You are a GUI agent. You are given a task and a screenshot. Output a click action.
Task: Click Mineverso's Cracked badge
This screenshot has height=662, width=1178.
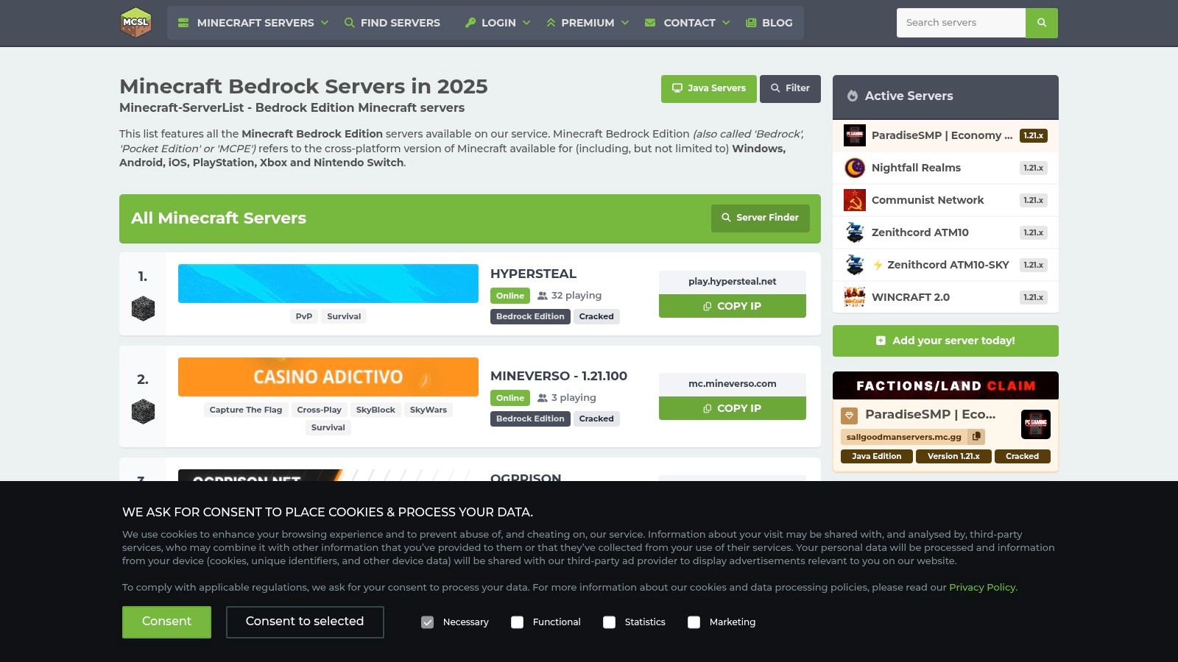596,419
